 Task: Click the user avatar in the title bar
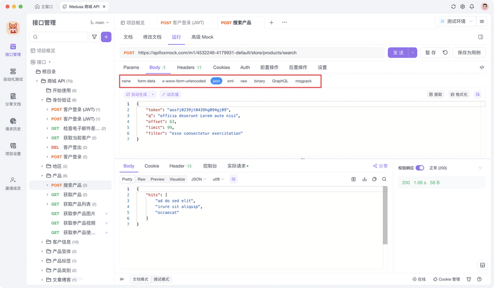click(x=485, y=6)
